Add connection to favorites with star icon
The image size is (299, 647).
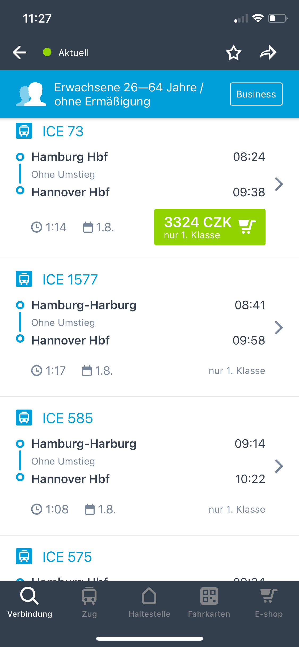233,53
